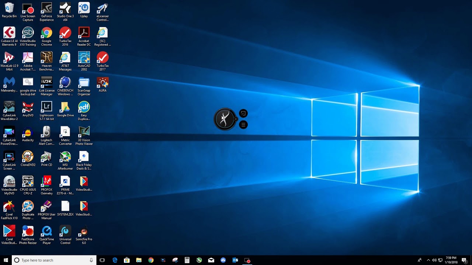Select the Cubase LE AI Elements 9 icon
472x265 pixels.
click(x=9, y=37)
